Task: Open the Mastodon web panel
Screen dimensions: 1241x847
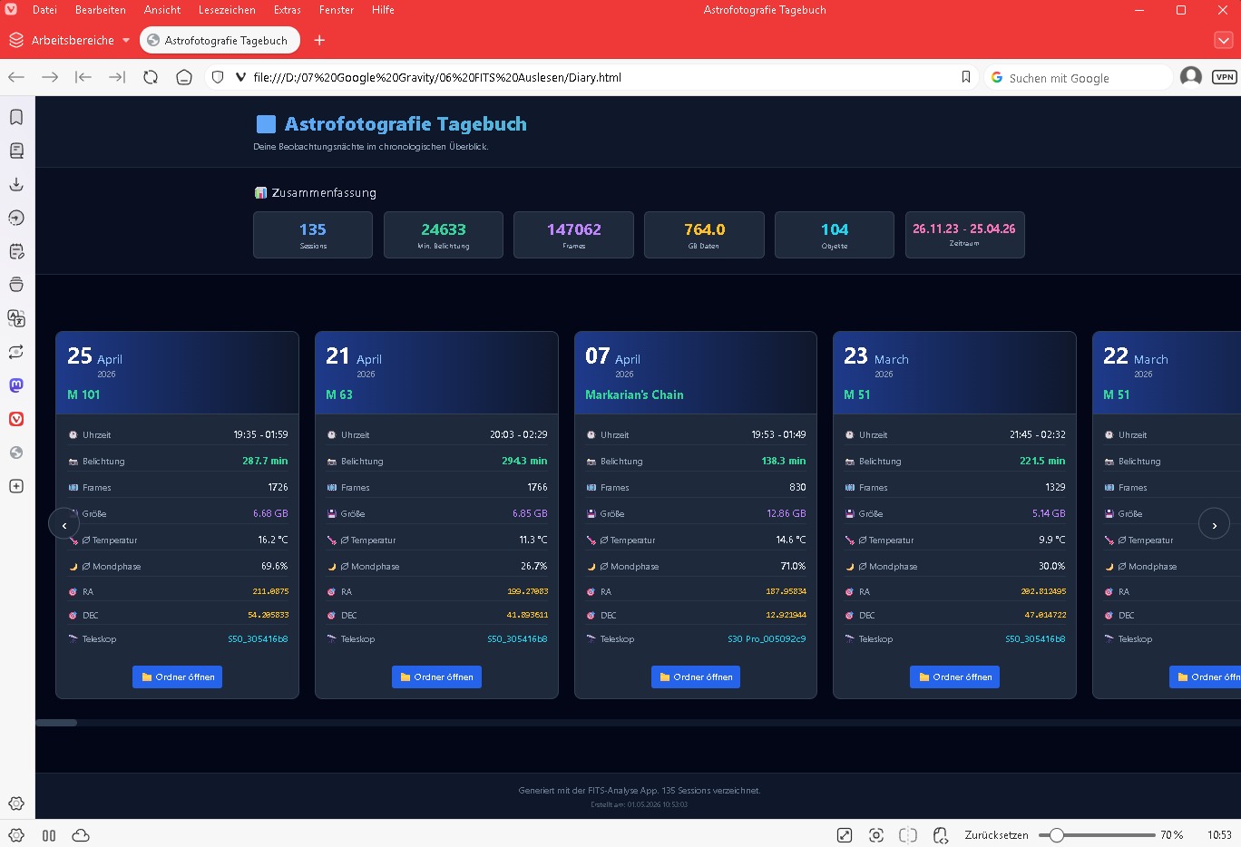Action: (16, 385)
